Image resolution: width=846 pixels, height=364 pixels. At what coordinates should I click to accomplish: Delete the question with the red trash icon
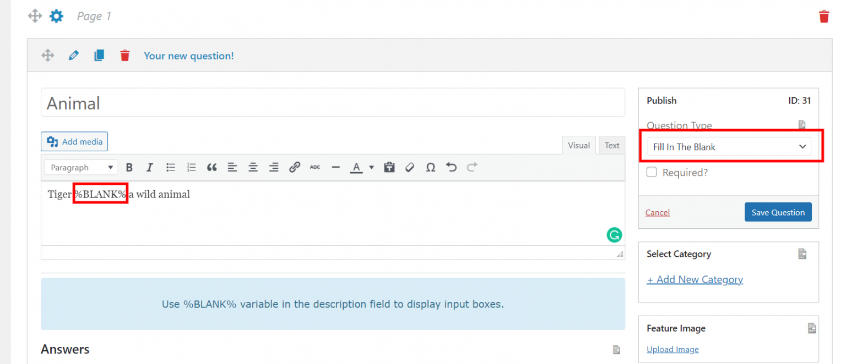(x=124, y=55)
